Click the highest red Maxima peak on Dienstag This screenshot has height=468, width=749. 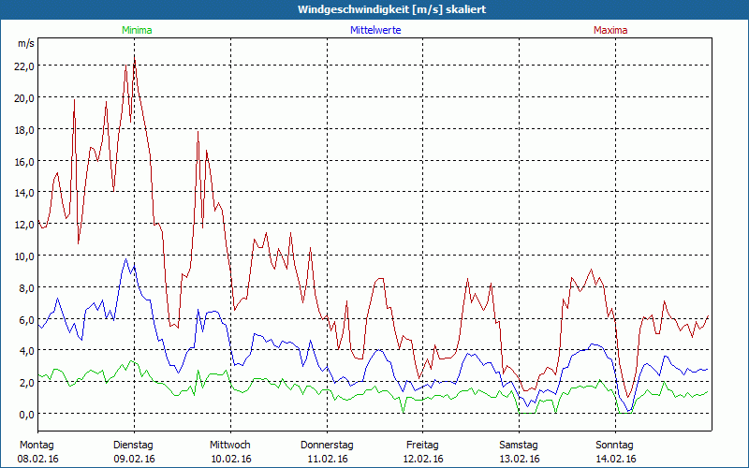[135, 58]
